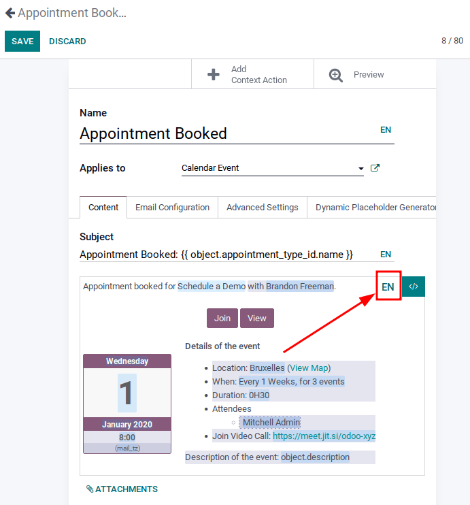Select the Dynamic Placeholder Generator tab
Image resolution: width=470 pixels, height=505 pixels.
click(x=375, y=208)
